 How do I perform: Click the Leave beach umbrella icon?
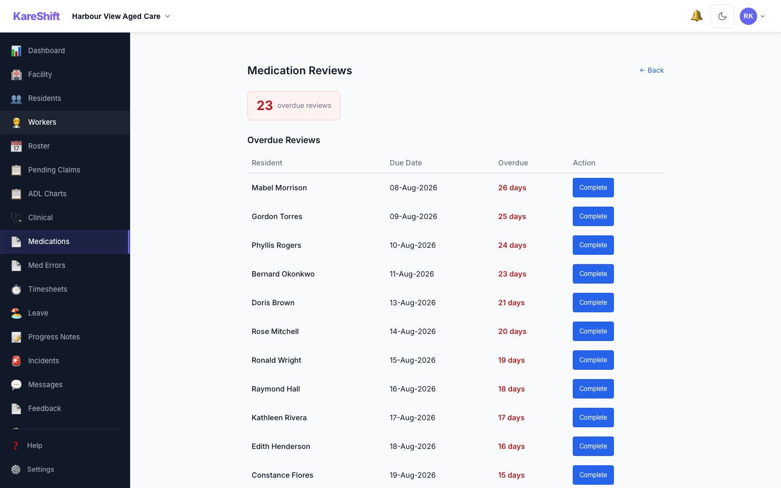[x=16, y=313]
